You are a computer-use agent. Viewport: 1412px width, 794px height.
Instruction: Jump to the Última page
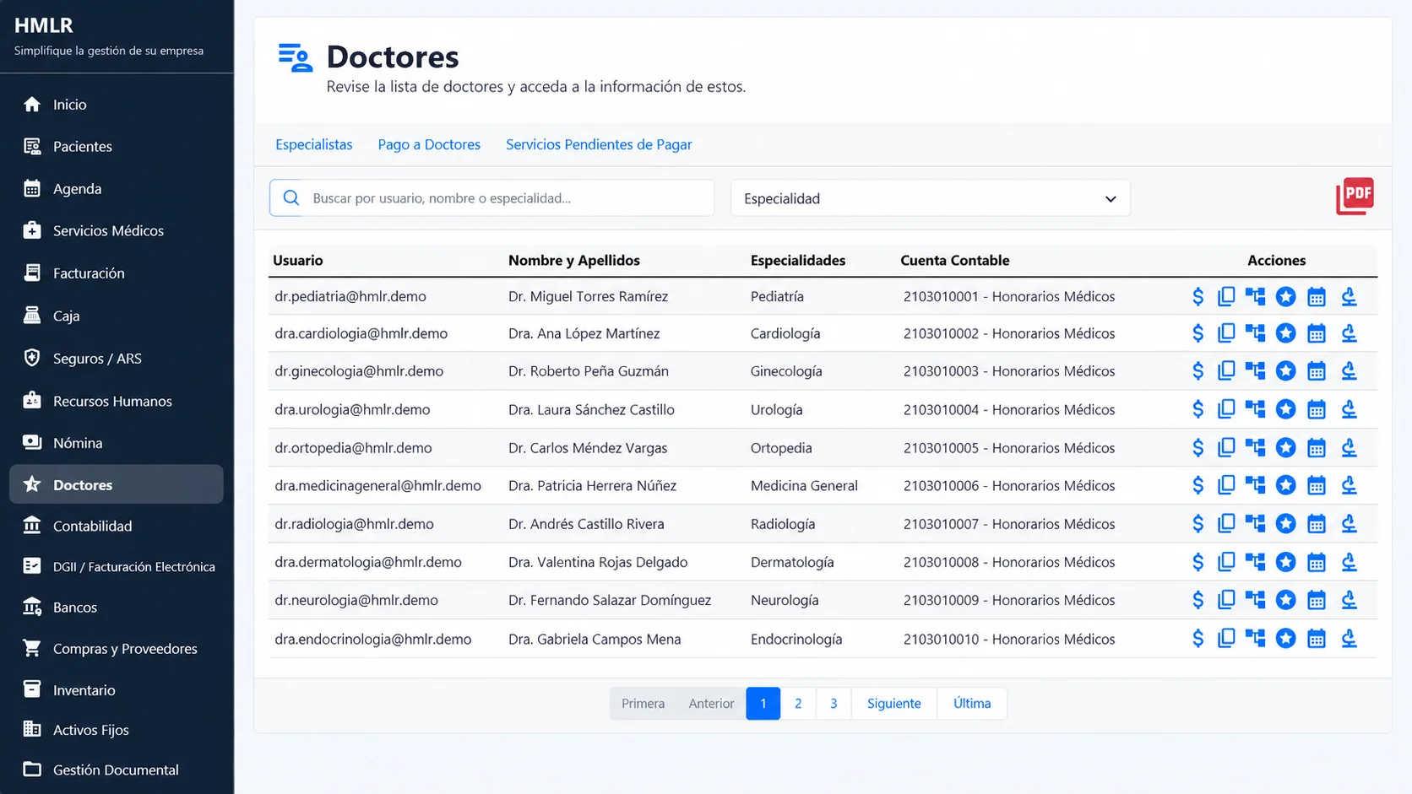972,703
